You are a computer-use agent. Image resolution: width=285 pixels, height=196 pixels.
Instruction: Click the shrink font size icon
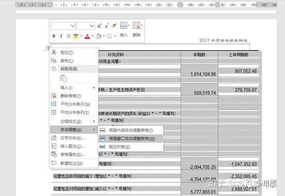[x=106, y=26]
